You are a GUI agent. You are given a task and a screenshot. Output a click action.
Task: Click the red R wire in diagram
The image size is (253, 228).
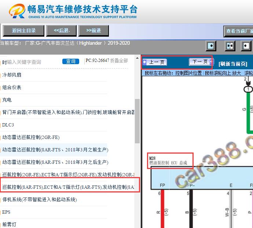(x=162, y=209)
